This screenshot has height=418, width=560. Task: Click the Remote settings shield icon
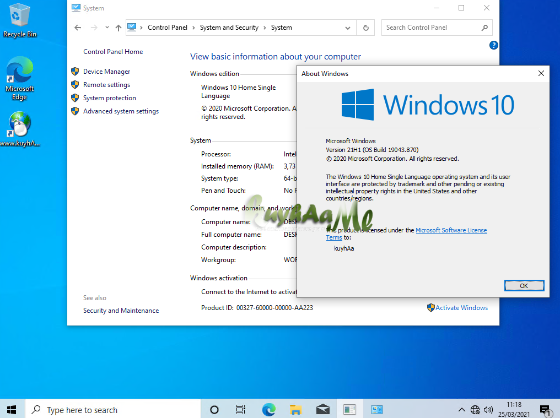75,85
